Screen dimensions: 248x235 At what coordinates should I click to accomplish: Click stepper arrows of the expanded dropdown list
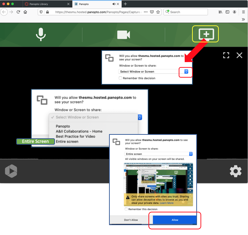[x=140, y=117]
